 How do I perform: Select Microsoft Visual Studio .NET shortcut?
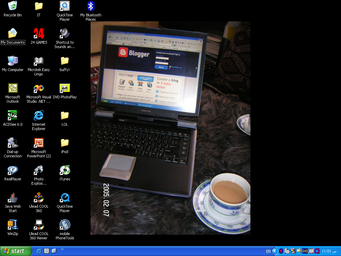click(39, 93)
